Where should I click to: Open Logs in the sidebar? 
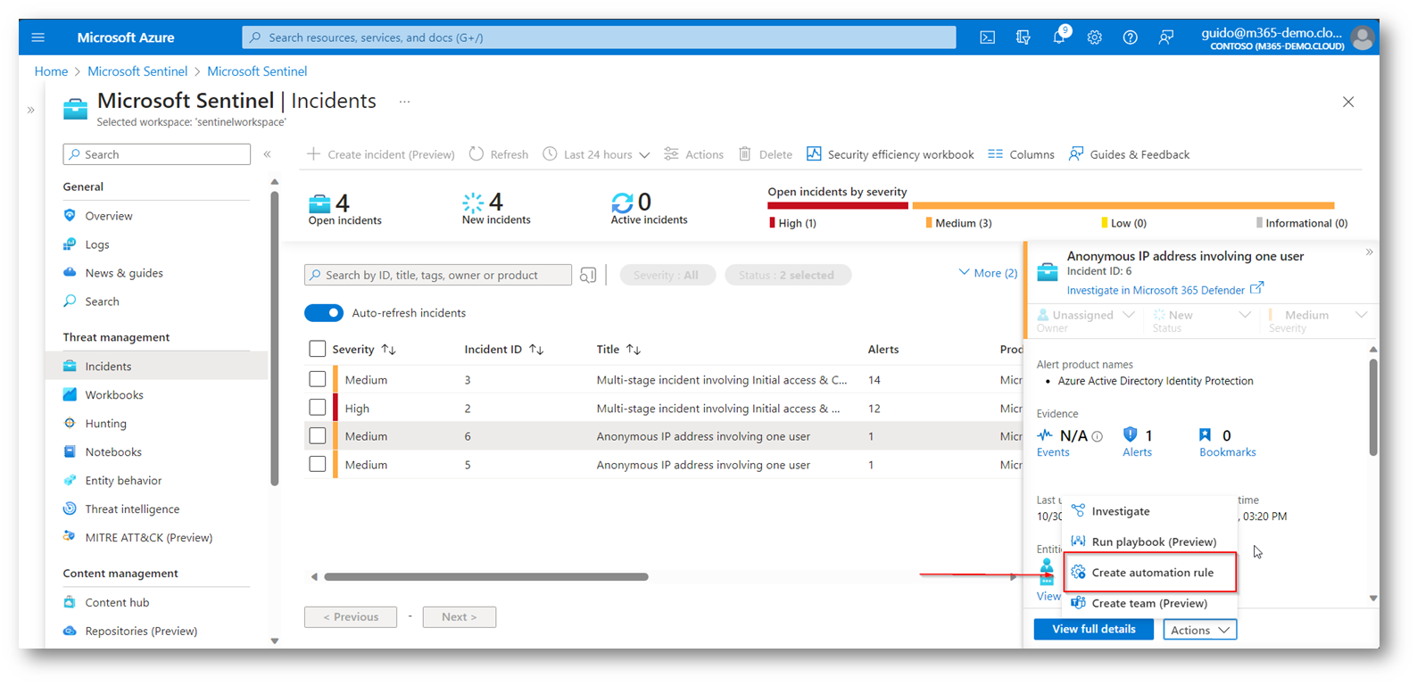coord(97,244)
